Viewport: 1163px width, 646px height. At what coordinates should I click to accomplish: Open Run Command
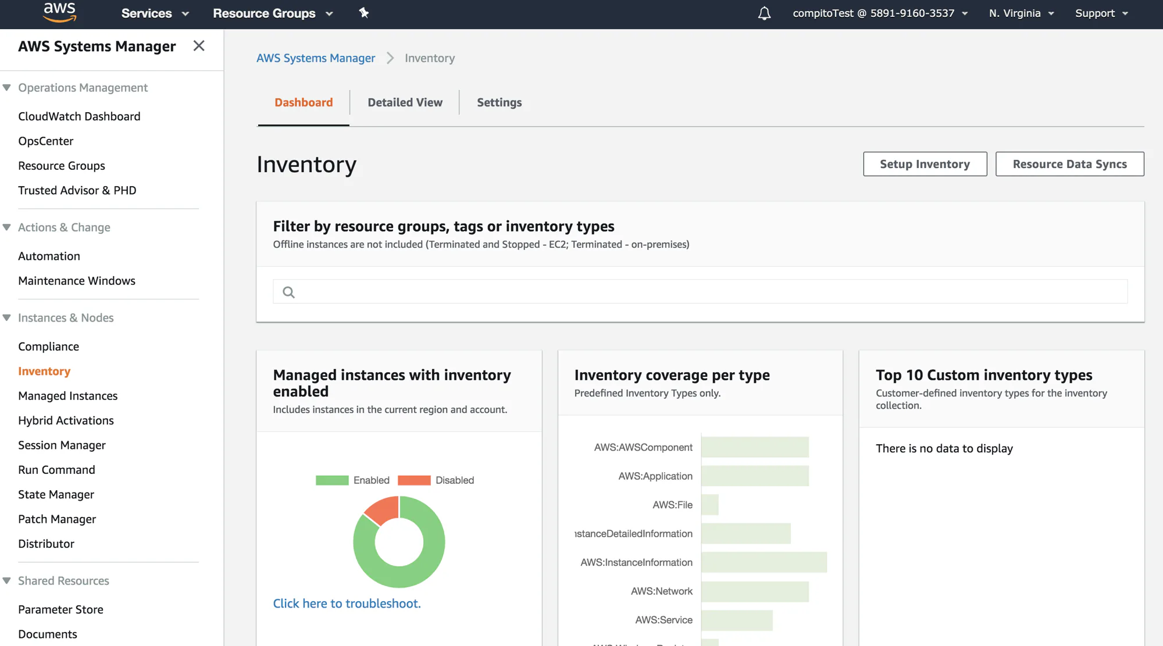click(56, 470)
